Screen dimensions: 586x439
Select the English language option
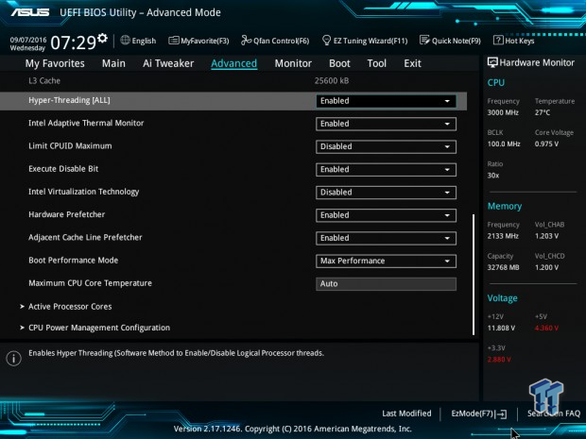coord(144,41)
